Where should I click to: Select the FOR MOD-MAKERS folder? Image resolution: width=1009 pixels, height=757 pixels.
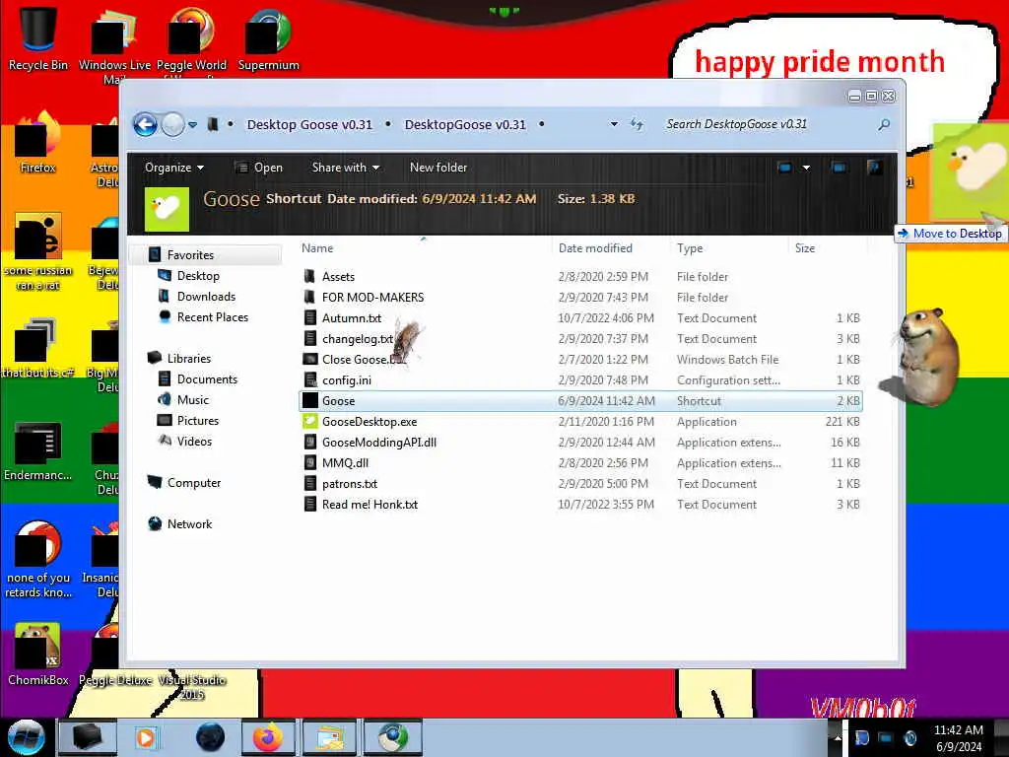tap(372, 297)
